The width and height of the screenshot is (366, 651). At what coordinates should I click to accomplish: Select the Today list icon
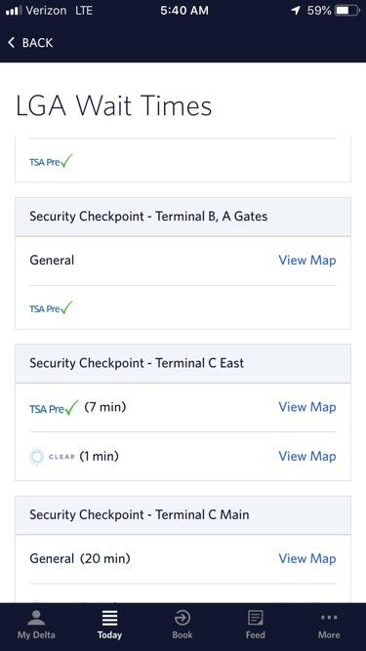(x=109, y=618)
